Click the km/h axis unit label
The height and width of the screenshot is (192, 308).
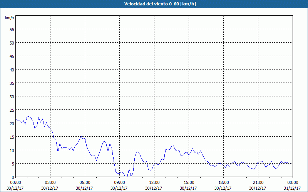pyautogui.click(x=10, y=18)
